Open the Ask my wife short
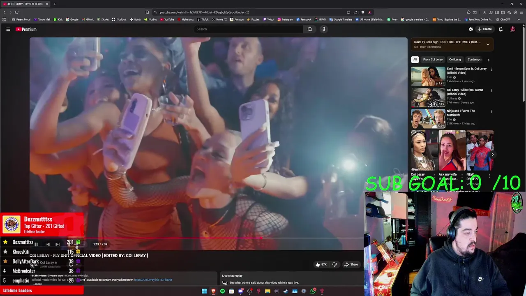Screen dimensions: 526x296 coord(452,150)
